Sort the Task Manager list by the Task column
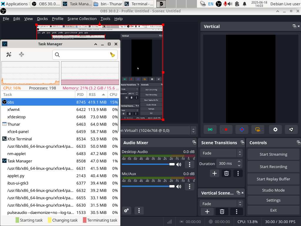 pyautogui.click(x=38, y=94)
